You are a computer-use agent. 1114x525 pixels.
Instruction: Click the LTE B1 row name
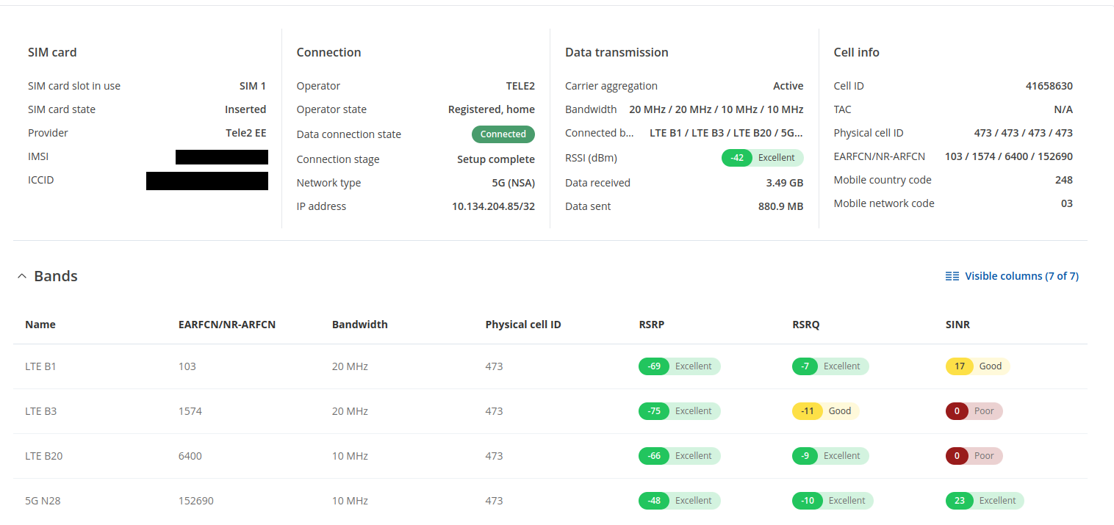pos(40,366)
